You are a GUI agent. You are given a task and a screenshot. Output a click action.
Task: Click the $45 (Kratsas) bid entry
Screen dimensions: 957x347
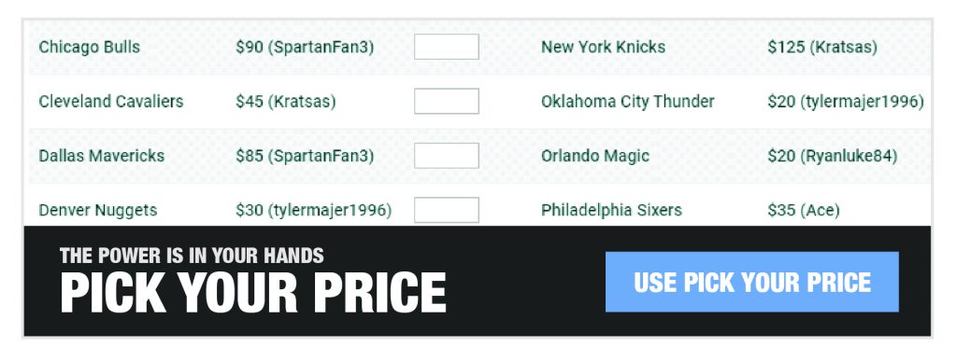(286, 101)
